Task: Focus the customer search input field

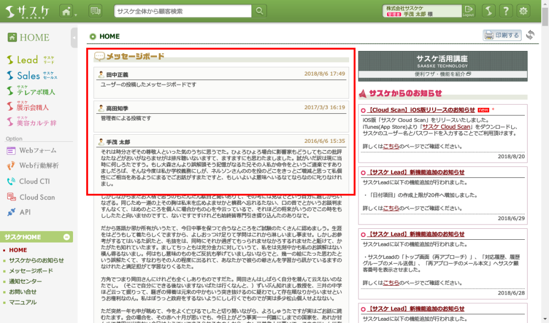Action: (183, 11)
